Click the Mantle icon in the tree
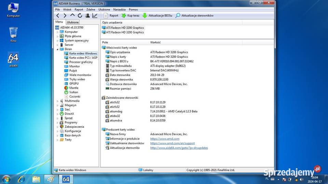Screen dimensions: 328x184 click(x=66, y=88)
